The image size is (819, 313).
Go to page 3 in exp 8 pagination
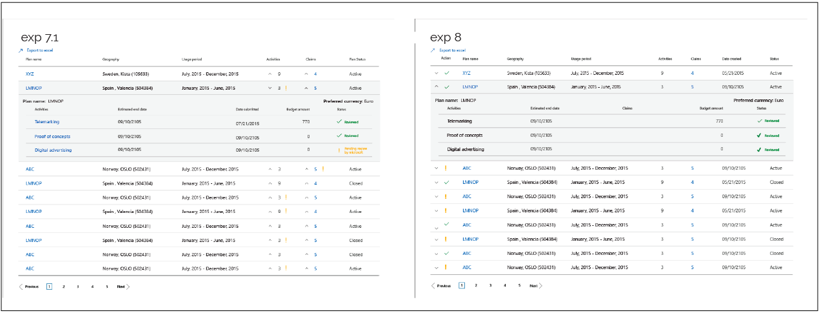[490, 285]
